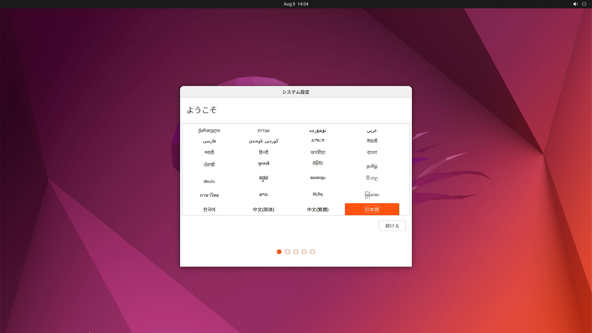
Task: Select ქართული from the language list
Action: pos(209,130)
